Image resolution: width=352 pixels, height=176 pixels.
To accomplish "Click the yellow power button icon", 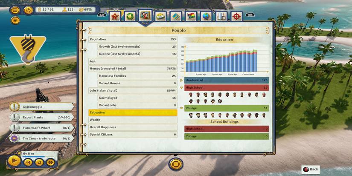I will point(29,10).
